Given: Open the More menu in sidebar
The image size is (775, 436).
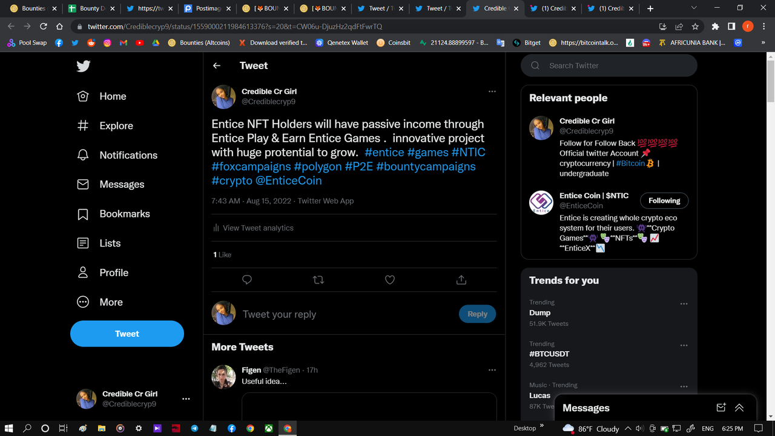Looking at the screenshot, I should pyautogui.click(x=100, y=302).
